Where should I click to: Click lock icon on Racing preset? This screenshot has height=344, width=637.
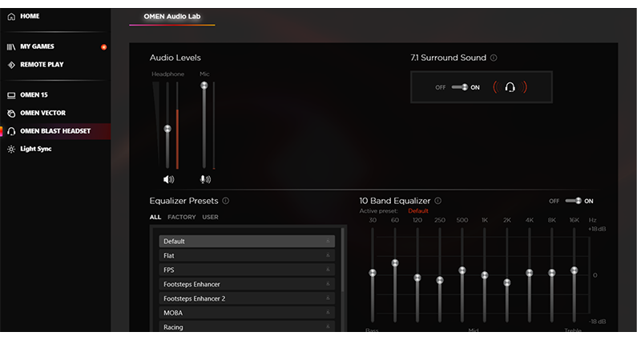point(328,327)
